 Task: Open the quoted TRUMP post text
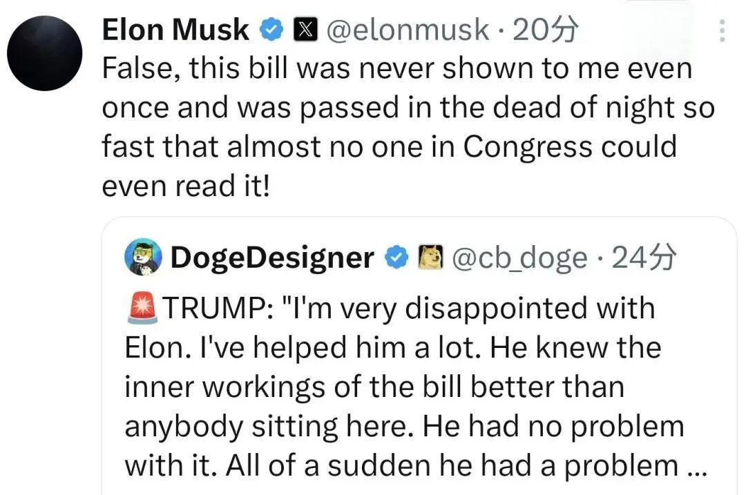pos(417,386)
